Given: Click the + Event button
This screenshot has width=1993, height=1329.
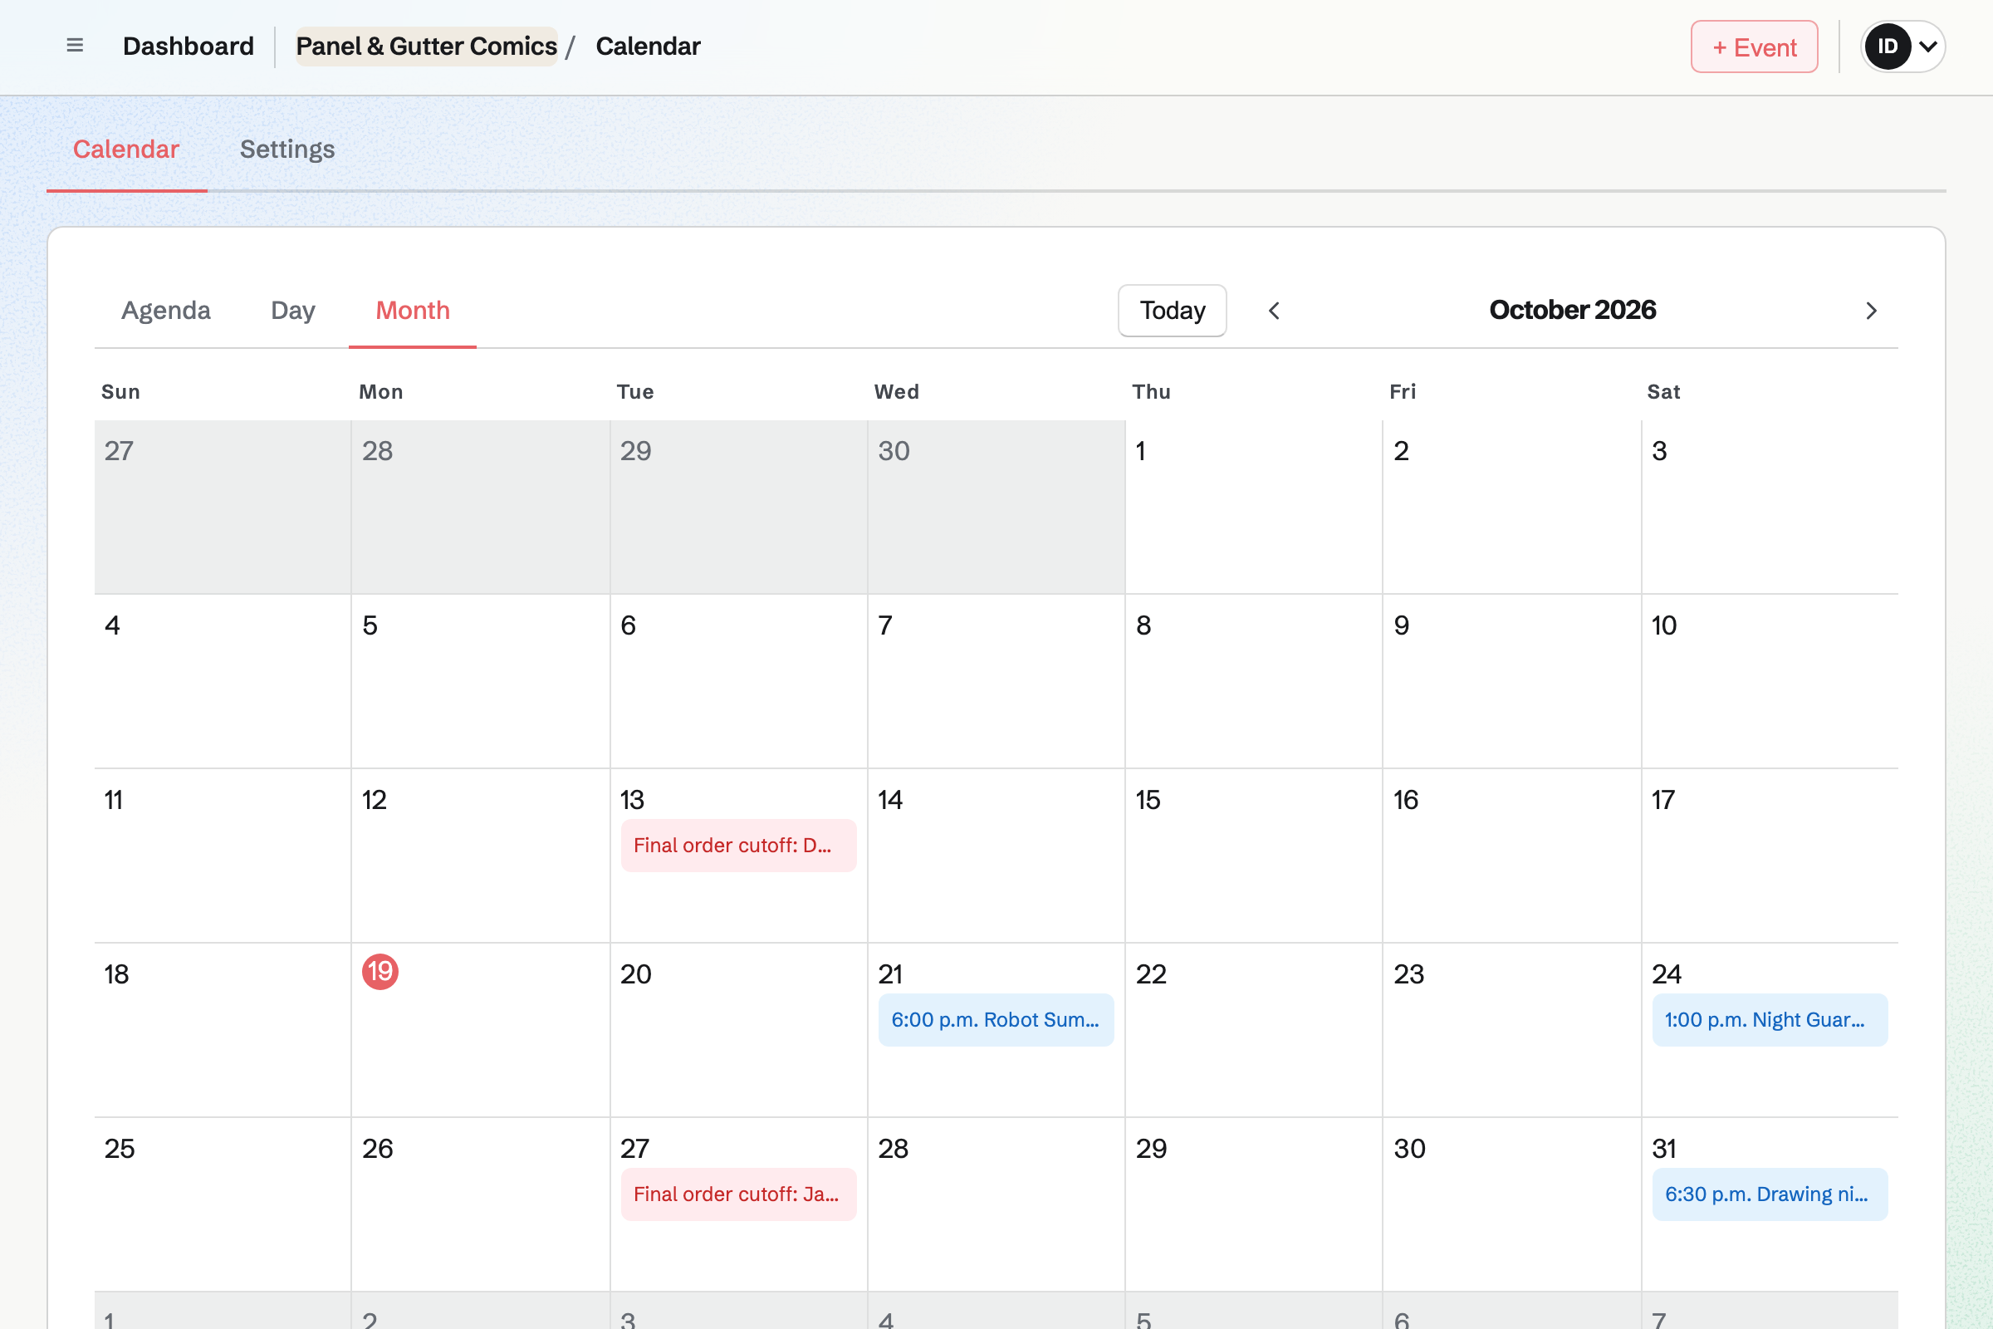Looking at the screenshot, I should click(x=1754, y=47).
